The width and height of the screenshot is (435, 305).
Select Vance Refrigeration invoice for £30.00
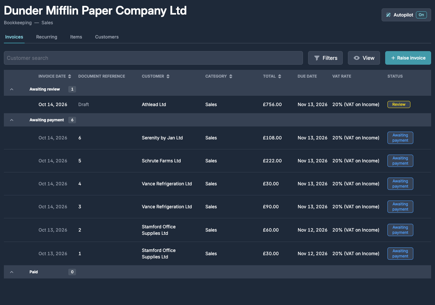click(217, 184)
